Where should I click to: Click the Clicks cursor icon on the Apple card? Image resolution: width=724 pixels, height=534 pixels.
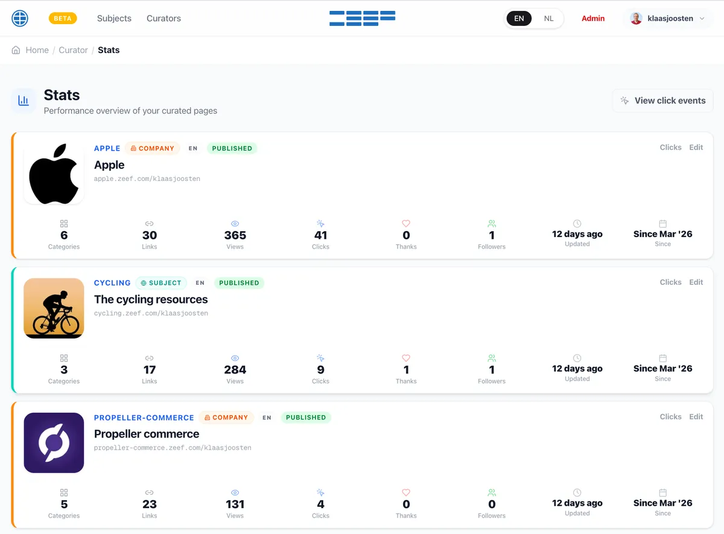pos(320,224)
